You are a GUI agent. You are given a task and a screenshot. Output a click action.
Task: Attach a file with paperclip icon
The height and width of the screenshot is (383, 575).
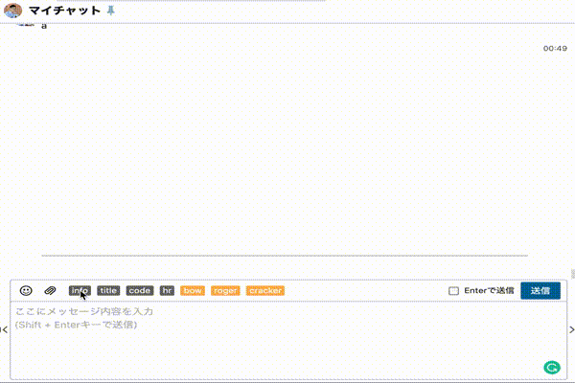(50, 291)
